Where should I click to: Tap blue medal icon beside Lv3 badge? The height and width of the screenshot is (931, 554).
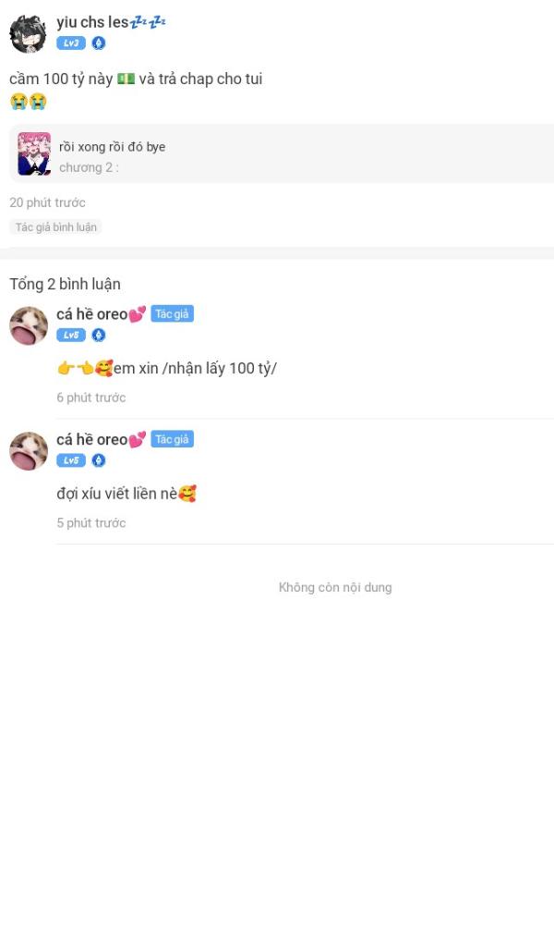pyautogui.click(x=99, y=43)
